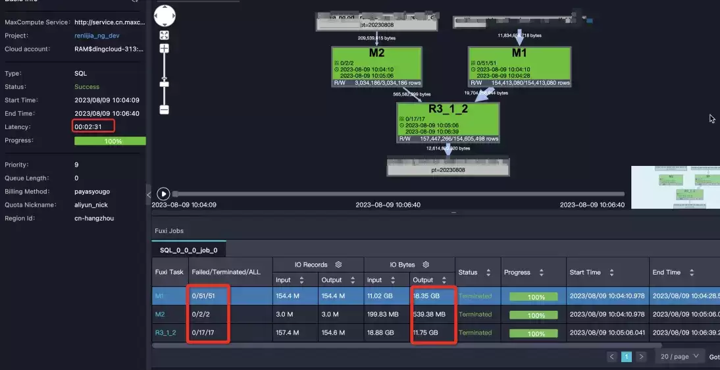720x370 pixels.
Task: Click the pan navigation compass control
Action: coord(165,16)
